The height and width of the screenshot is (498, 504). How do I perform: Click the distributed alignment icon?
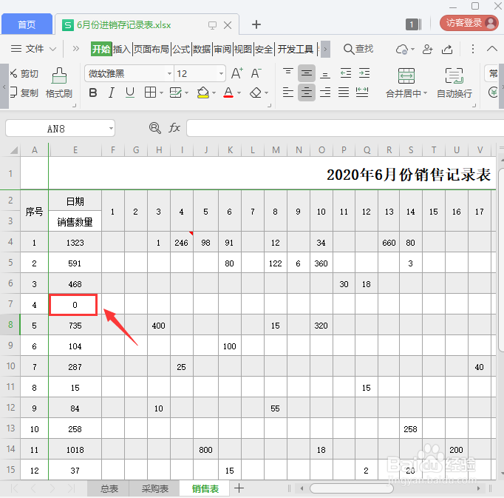coord(362,92)
